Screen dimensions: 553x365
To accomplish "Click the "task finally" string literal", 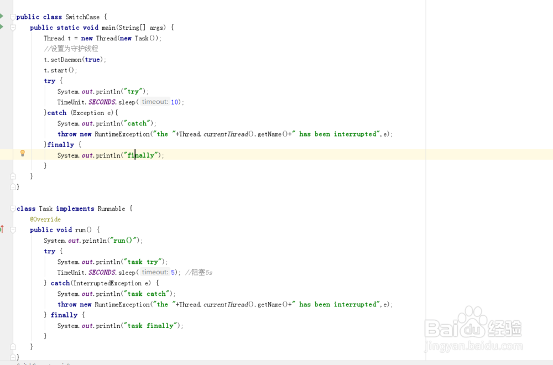I will click(150, 326).
